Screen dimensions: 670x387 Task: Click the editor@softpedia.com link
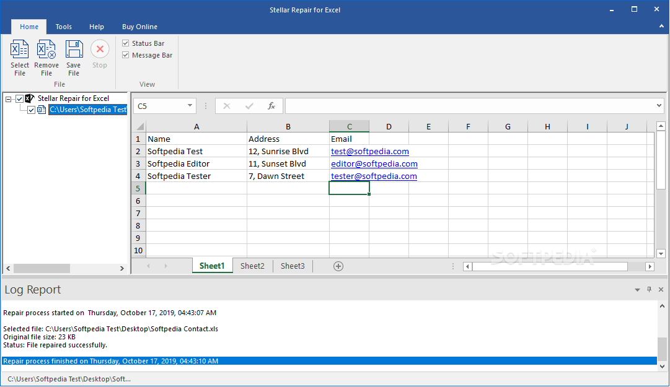(374, 164)
